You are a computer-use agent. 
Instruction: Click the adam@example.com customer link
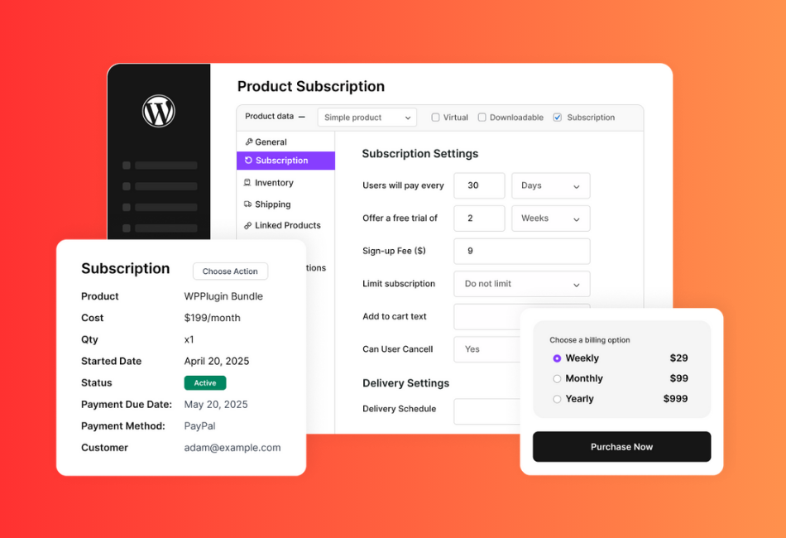[x=232, y=447]
